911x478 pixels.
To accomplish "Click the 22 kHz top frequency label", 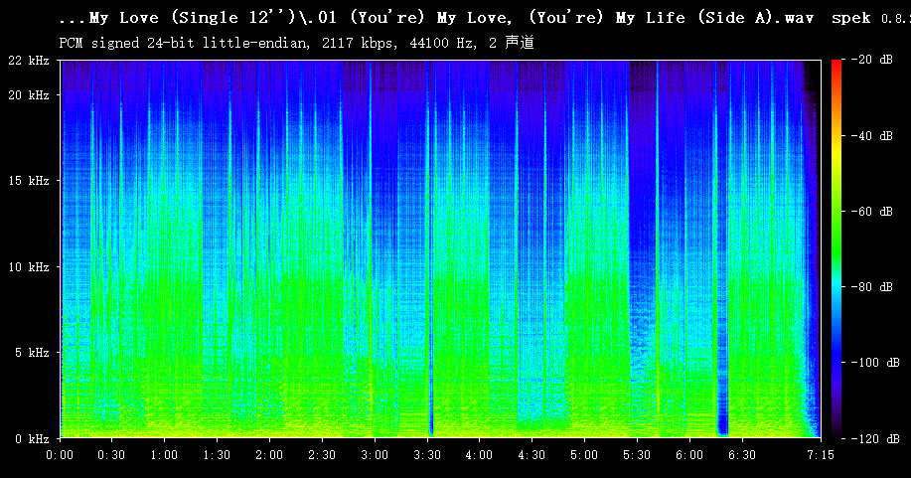I will coord(29,62).
